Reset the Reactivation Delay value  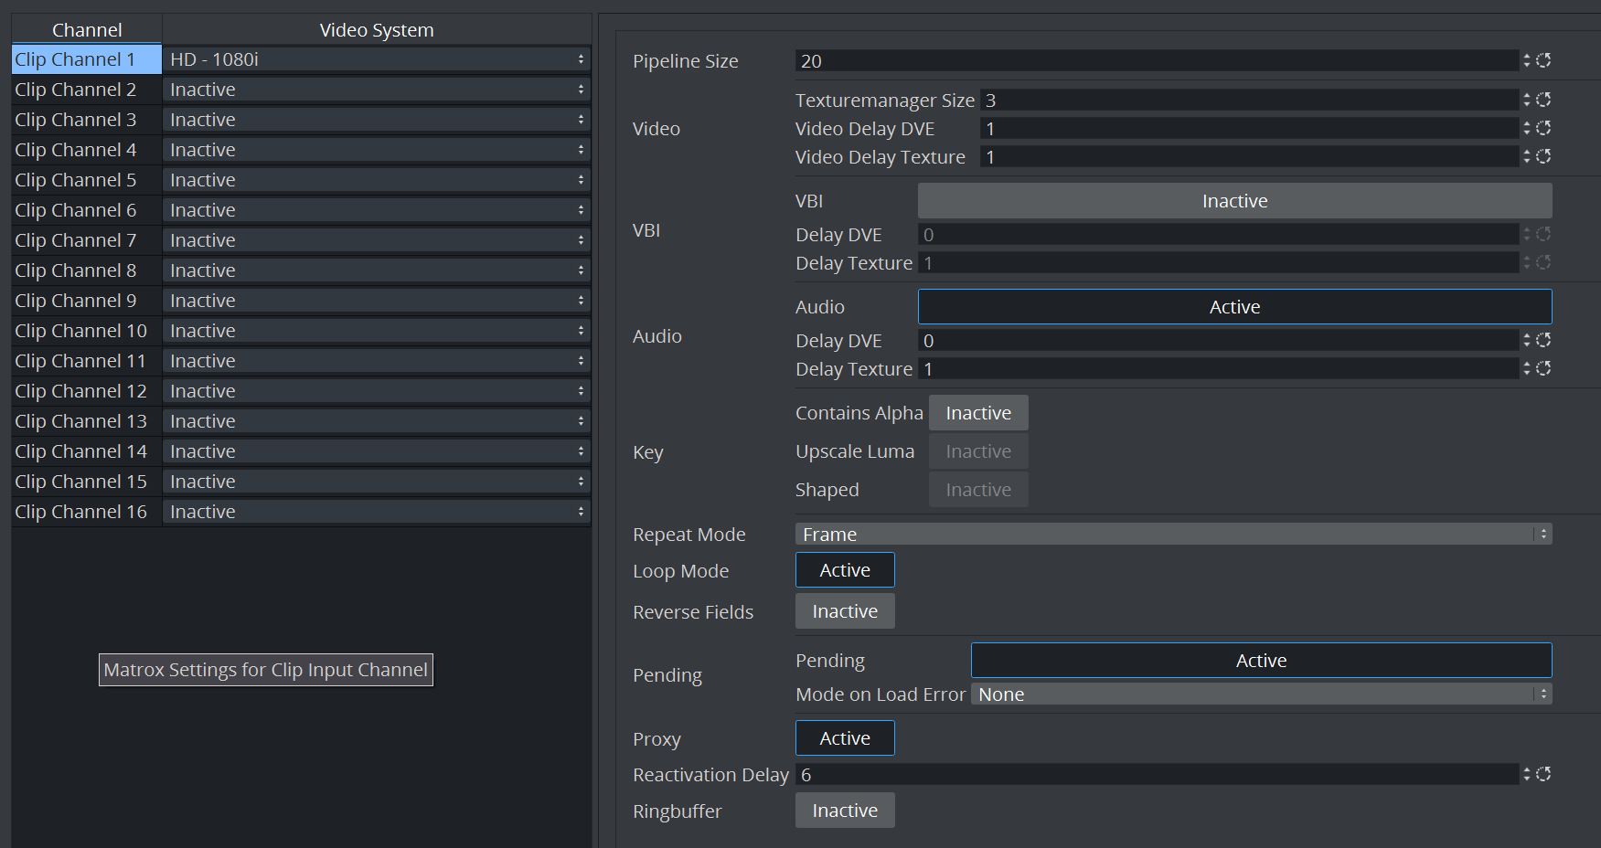pyautogui.click(x=1543, y=774)
